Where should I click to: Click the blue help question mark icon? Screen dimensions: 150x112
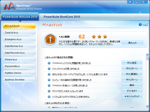140,24
